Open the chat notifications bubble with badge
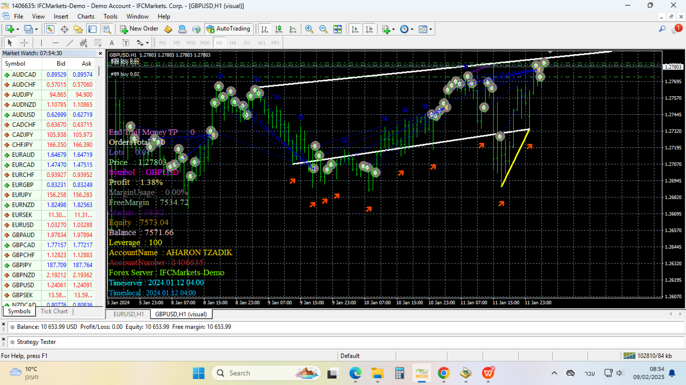Screen dimensions: 686x385 point(676,29)
